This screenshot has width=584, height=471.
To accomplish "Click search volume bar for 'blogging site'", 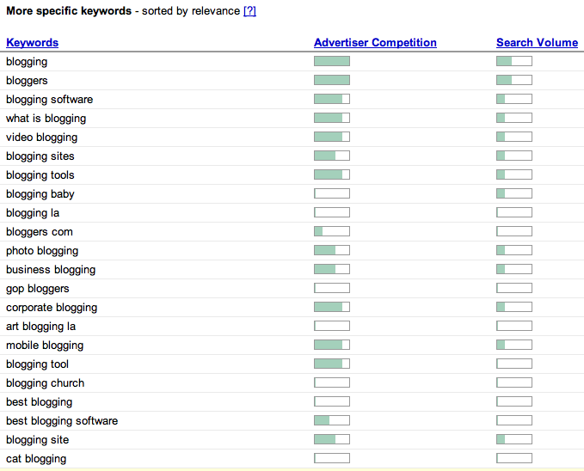I will tap(514, 439).
